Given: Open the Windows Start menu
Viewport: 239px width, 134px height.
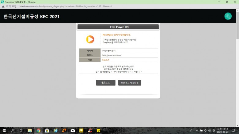Looking at the screenshot, I should pyautogui.click(x=4, y=130).
